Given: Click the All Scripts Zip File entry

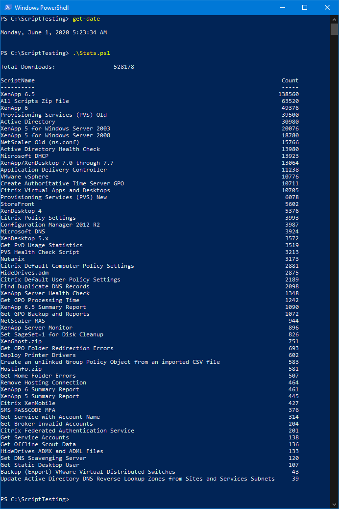Looking at the screenshot, I should pos(35,101).
